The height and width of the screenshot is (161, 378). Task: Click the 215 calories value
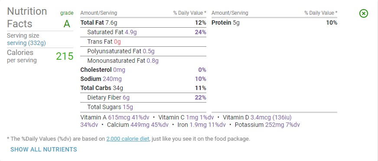click(65, 56)
